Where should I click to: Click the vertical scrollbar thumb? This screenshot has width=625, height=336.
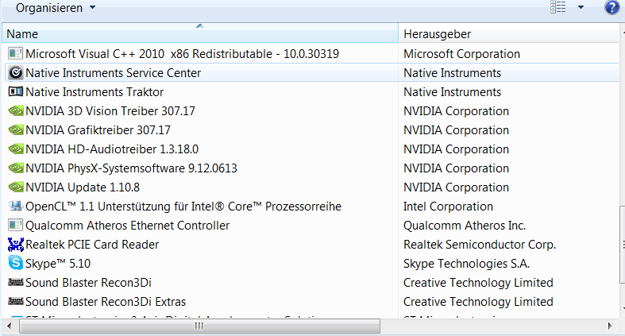tap(622, 245)
